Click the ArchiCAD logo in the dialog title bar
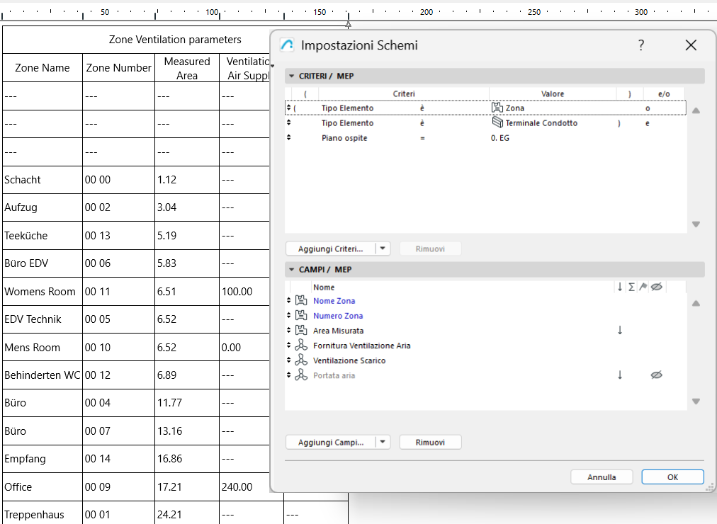Viewport: 717px width, 524px height. [288, 44]
